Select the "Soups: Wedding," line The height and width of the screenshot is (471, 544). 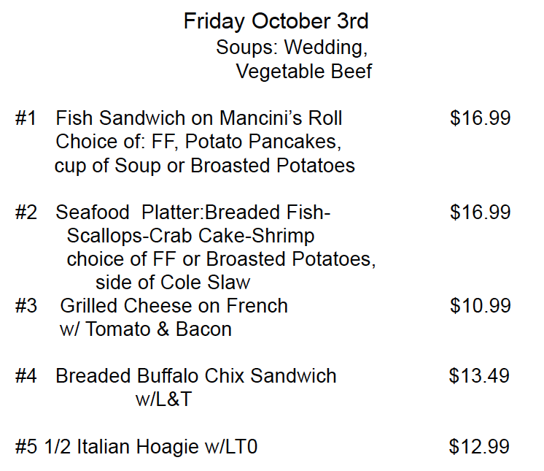tap(292, 48)
